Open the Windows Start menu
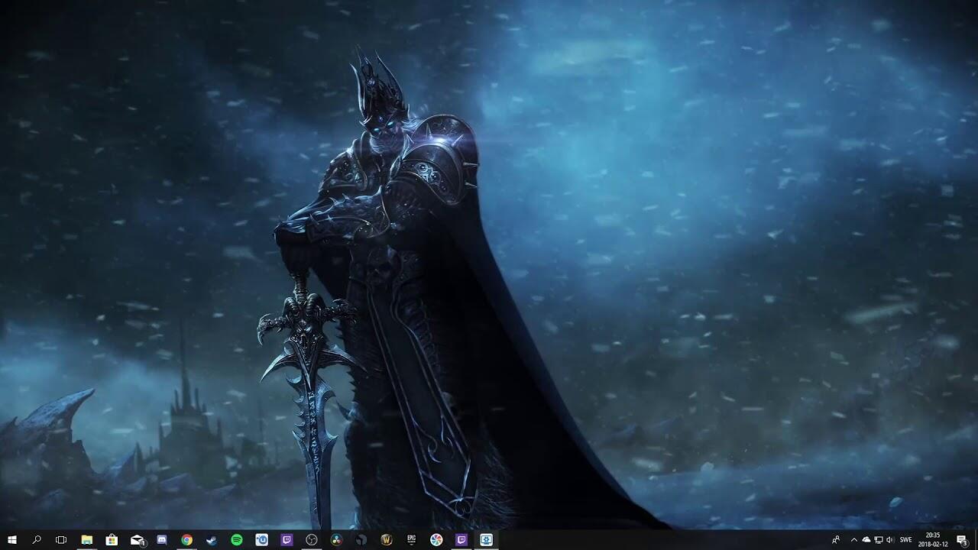Screen dimensions: 978x550 pos(12,540)
